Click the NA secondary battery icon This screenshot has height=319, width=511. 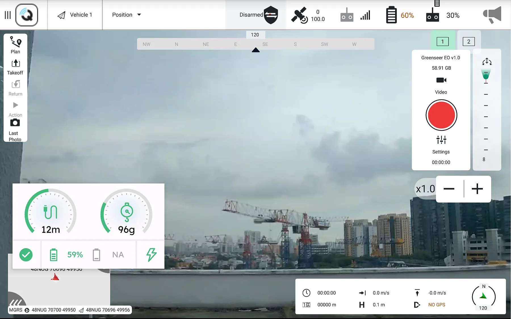(x=97, y=255)
